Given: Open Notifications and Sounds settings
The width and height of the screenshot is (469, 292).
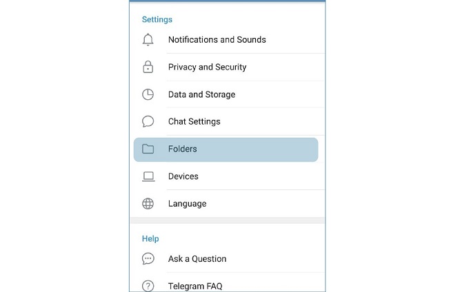Looking at the screenshot, I should (x=228, y=40).
